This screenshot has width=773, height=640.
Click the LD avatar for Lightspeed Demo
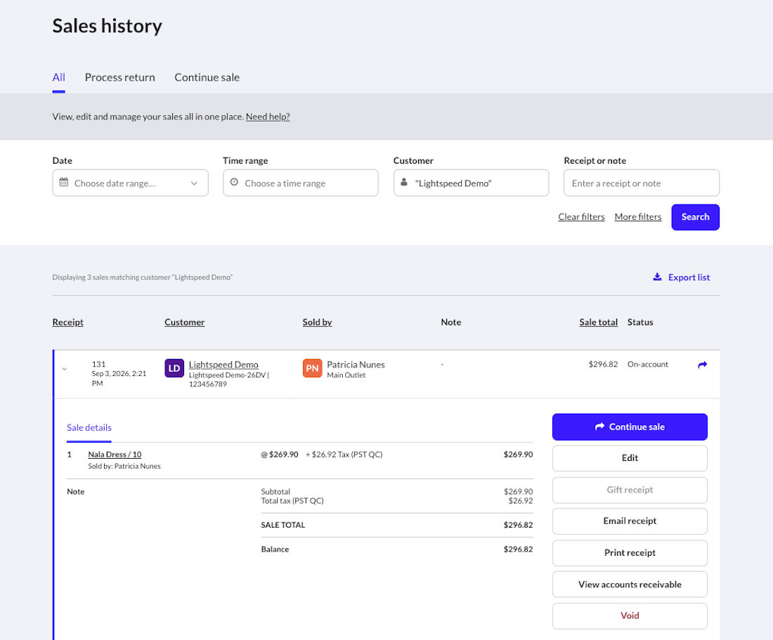(174, 368)
